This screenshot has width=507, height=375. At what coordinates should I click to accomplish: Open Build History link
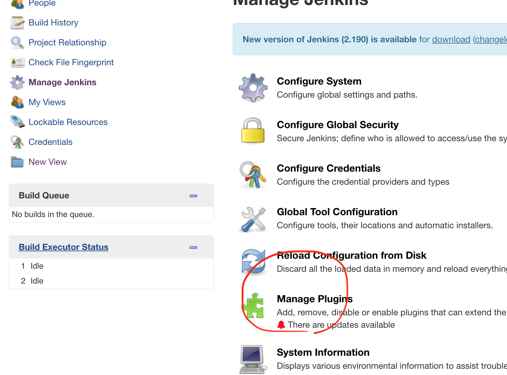53,23
